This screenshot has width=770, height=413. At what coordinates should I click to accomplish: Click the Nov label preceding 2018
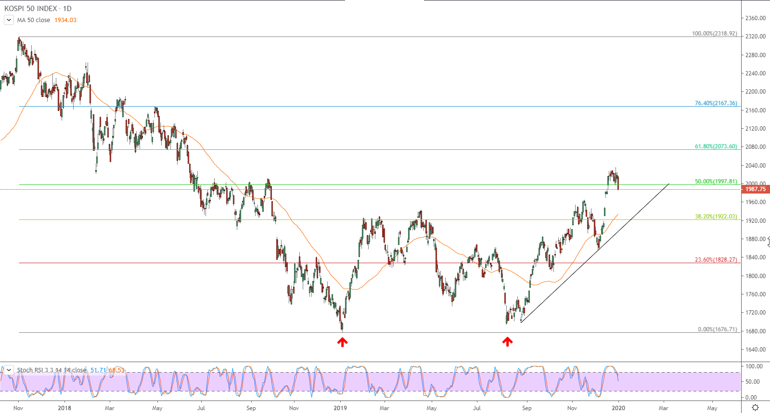tap(18, 408)
